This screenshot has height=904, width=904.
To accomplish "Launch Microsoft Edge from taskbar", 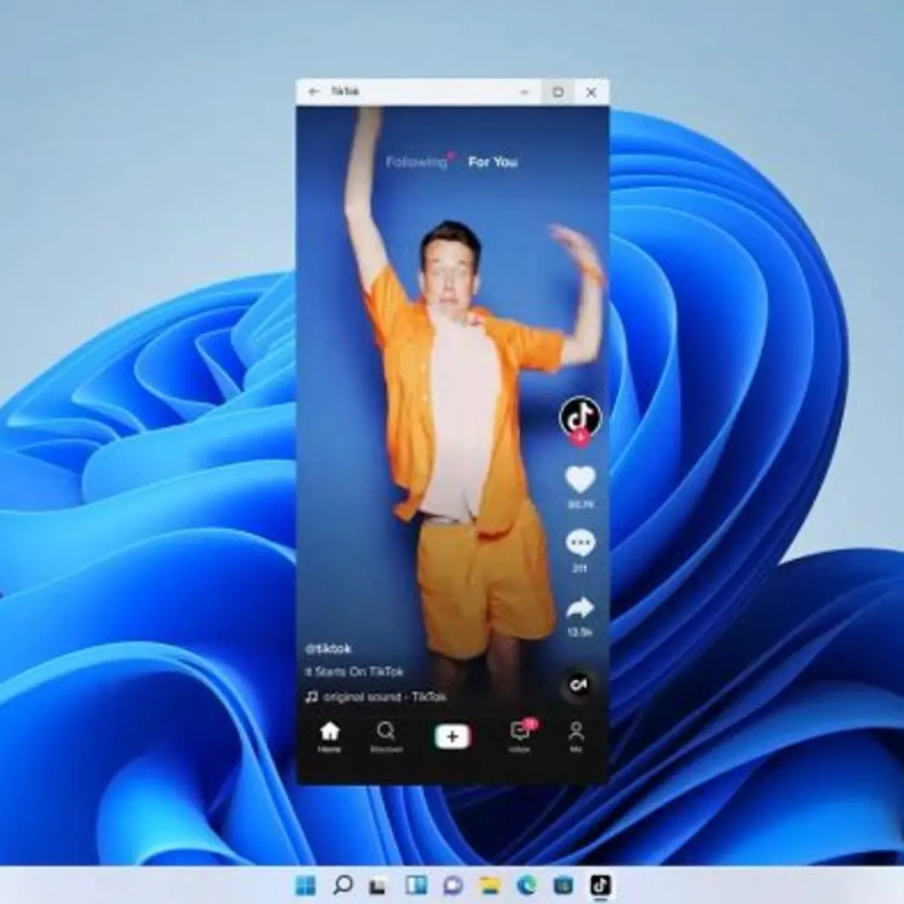I will [527, 886].
